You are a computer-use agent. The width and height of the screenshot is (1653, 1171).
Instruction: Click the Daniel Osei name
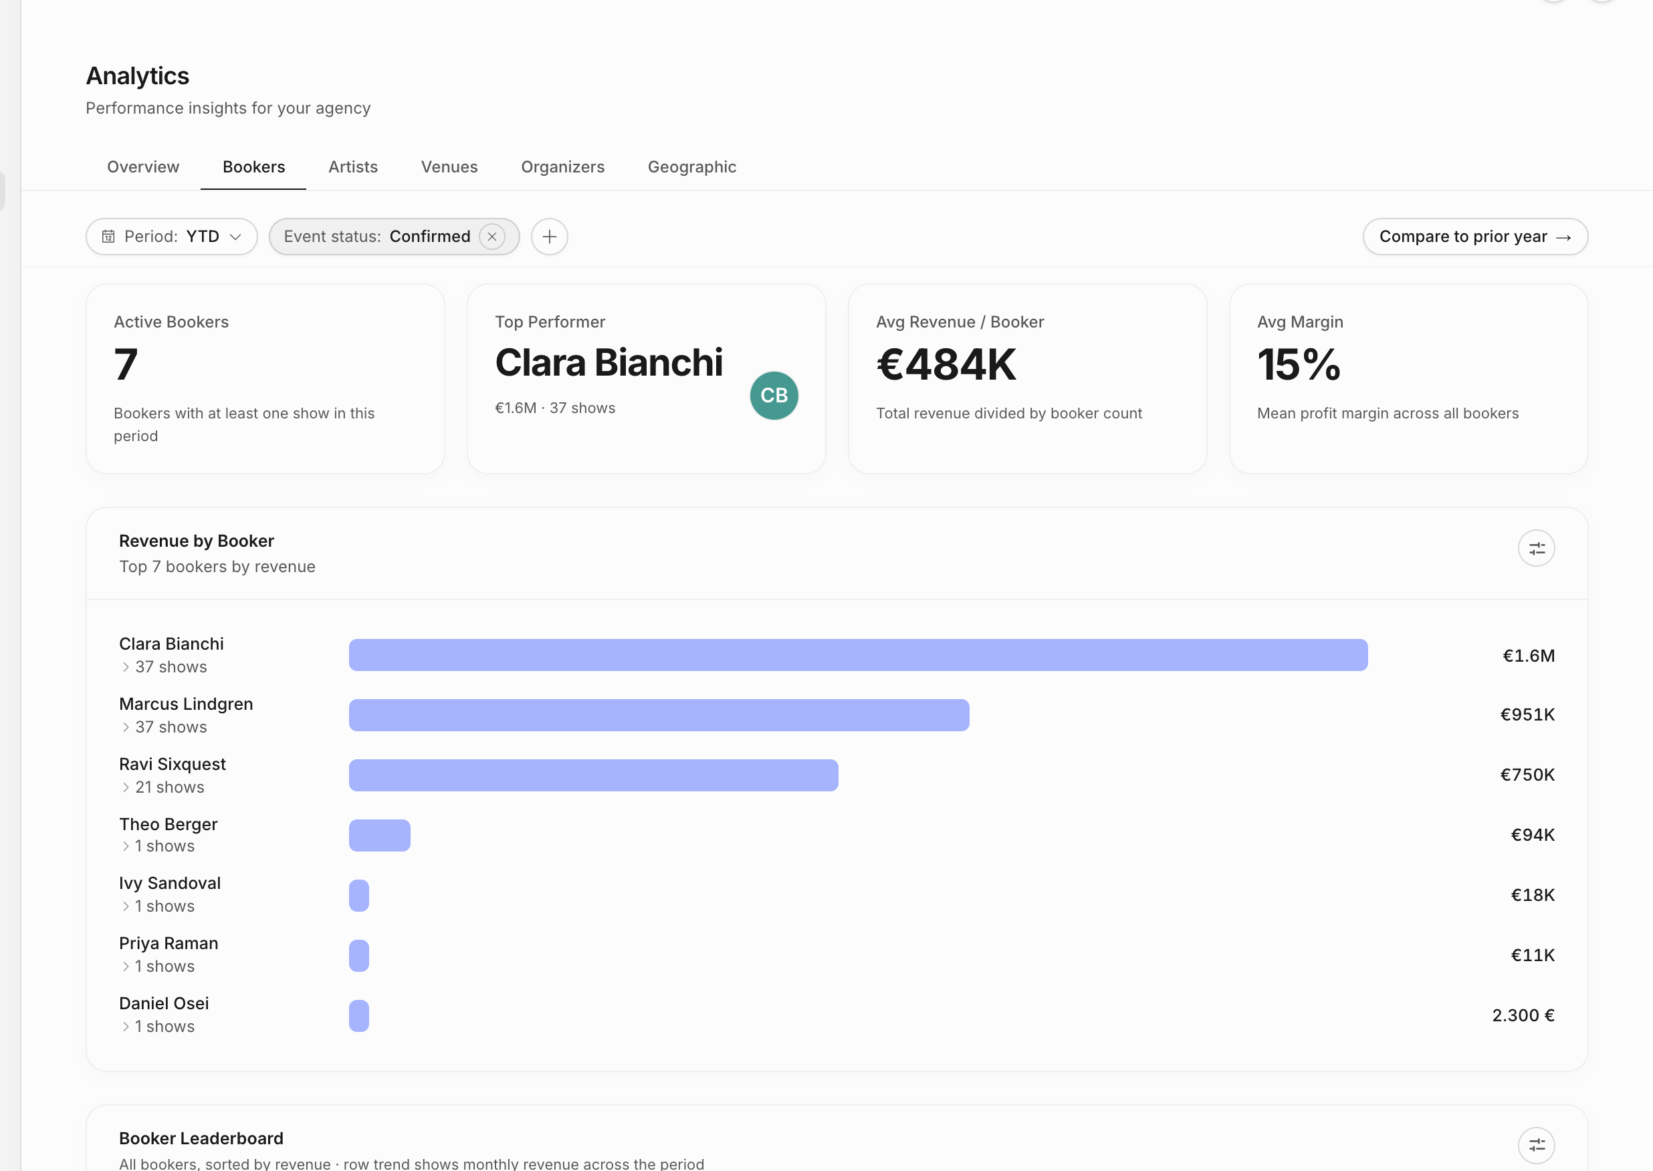[x=164, y=1004]
